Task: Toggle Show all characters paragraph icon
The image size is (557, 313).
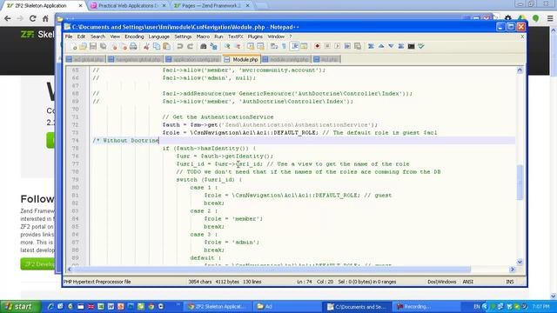Action: tap(284, 46)
